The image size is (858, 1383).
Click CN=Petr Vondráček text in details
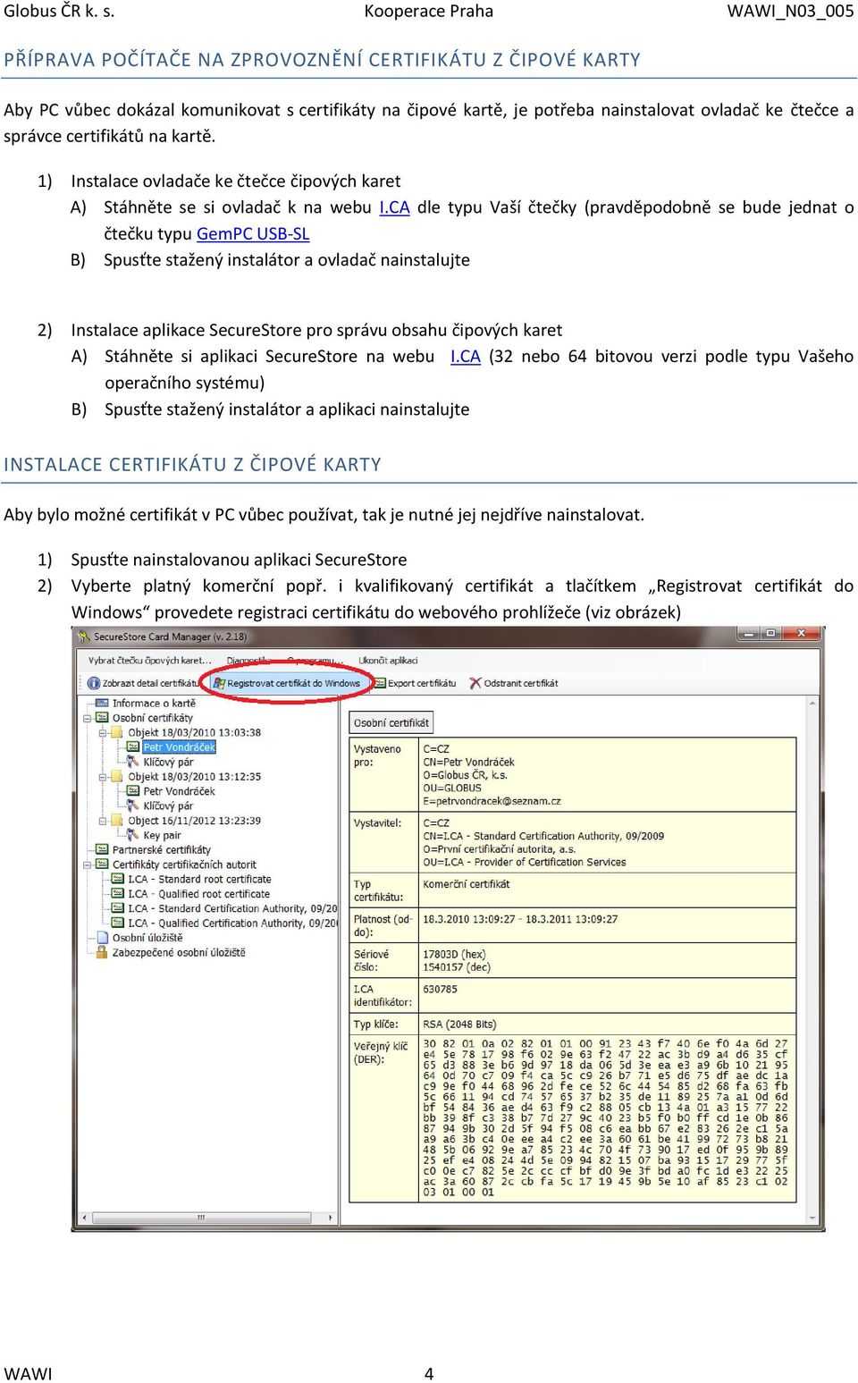click(x=468, y=763)
